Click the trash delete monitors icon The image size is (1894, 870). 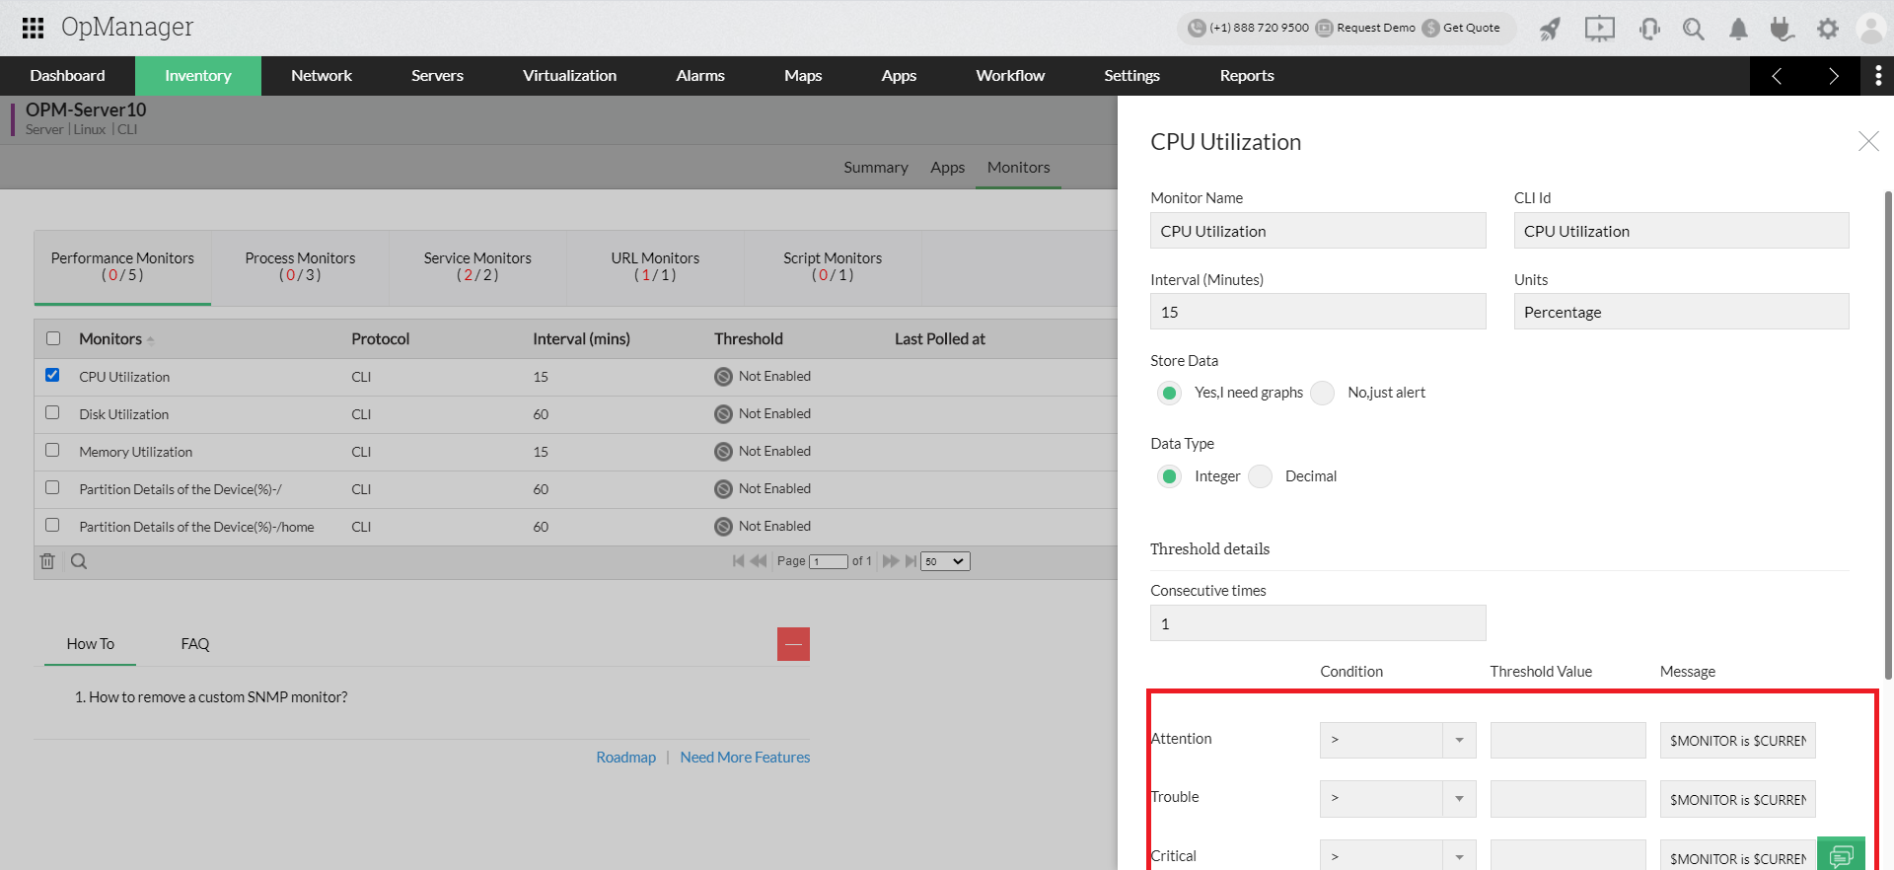click(47, 561)
